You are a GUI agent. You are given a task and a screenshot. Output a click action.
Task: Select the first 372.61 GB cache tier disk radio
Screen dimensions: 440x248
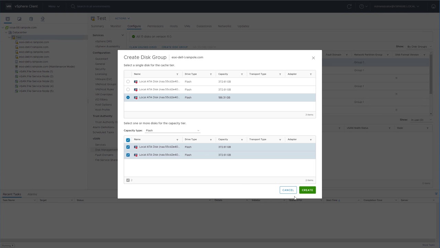(128, 82)
